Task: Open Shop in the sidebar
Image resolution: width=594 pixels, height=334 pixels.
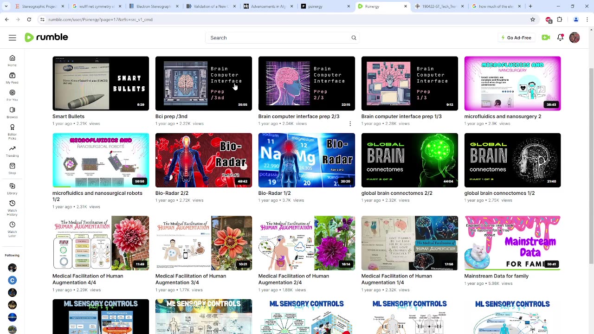Action: coord(12,168)
